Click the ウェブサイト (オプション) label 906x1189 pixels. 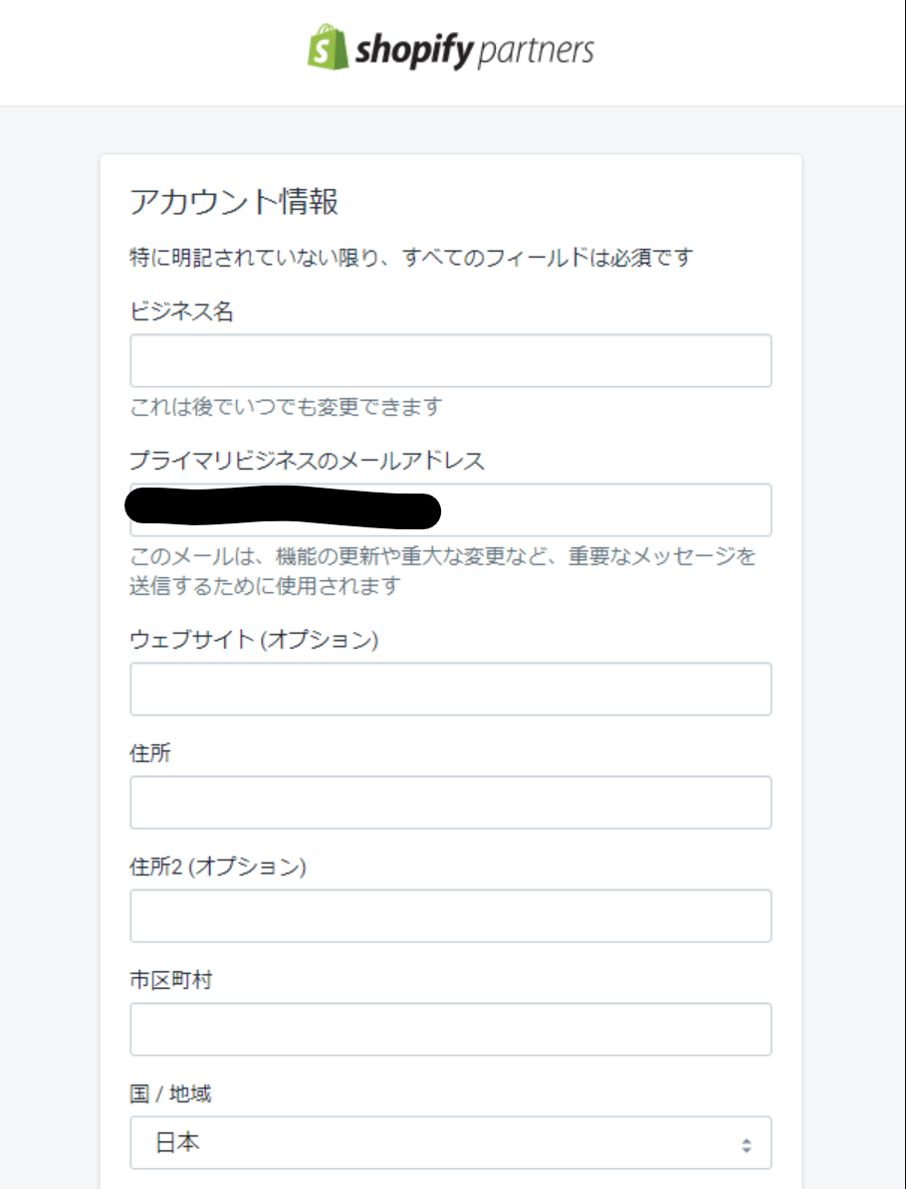coord(254,640)
